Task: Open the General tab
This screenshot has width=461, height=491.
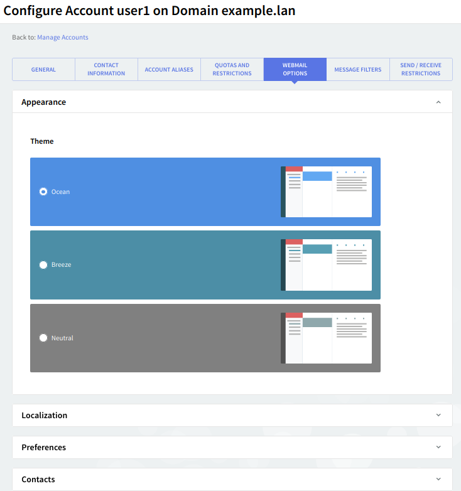Action: point(44,70)
